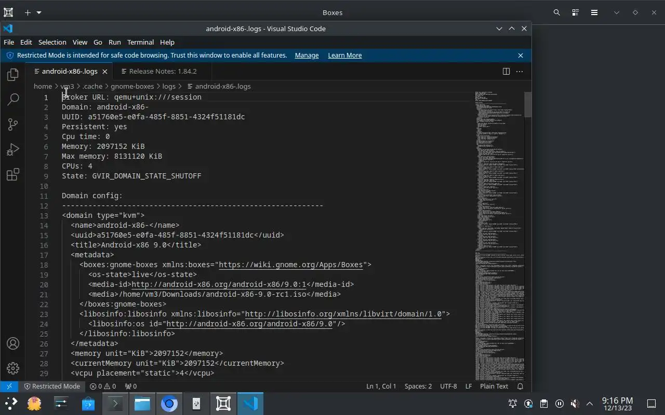Click Ln 1, Col 1 in status bar

coord(381,386)
